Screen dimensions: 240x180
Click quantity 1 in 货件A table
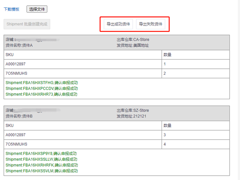tap(165, 64)
